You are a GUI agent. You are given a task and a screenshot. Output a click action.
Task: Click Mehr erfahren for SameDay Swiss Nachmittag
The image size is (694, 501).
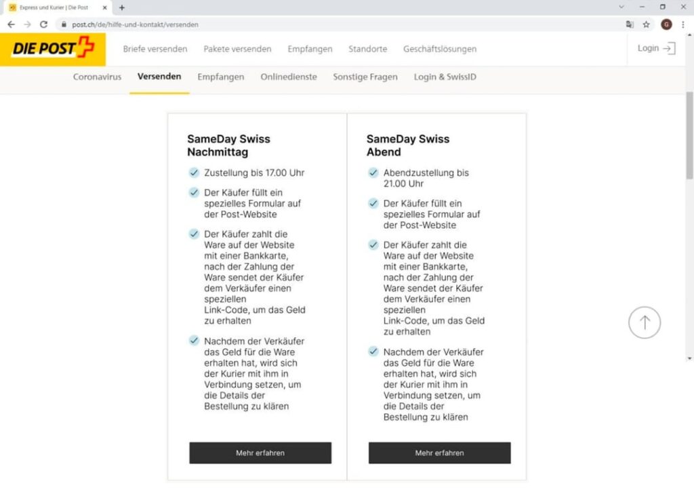(260, 453)
